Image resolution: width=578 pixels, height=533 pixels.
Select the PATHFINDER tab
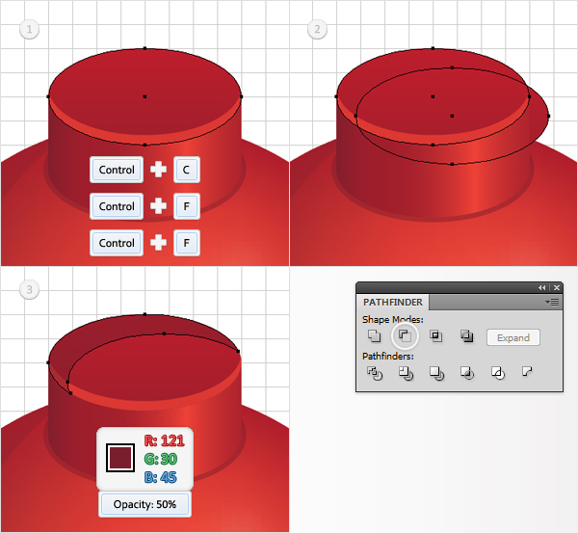point(393,302)
